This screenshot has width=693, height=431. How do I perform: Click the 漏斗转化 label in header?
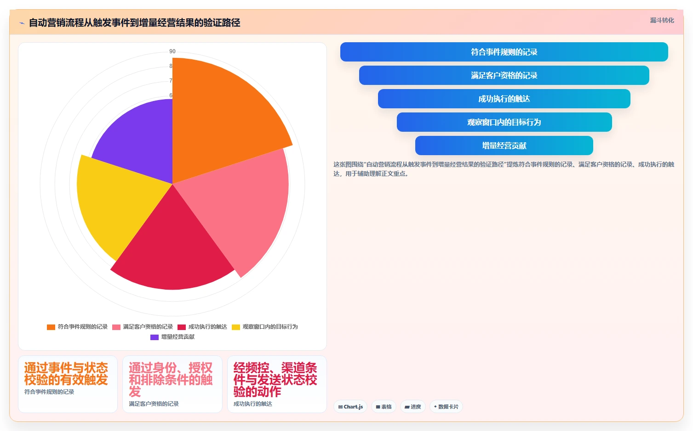coord(662,20)
